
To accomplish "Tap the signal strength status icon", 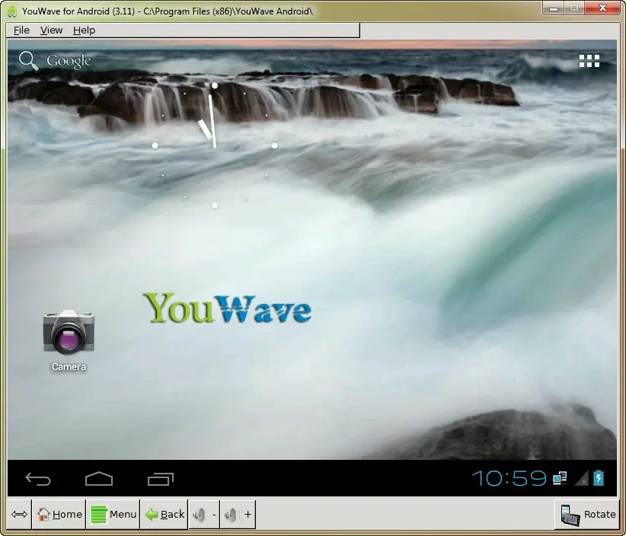I will coord(581,478).
